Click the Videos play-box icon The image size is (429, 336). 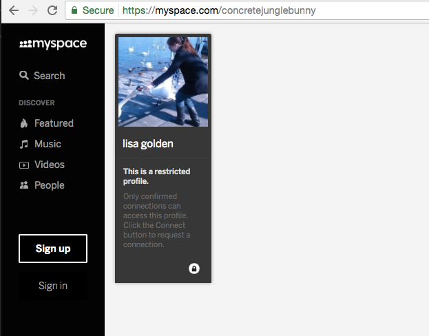coord(24,165)
